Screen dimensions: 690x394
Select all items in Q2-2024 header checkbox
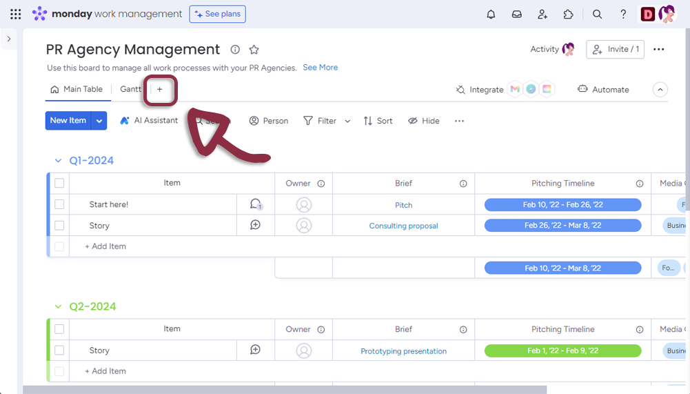(x=59, y=329)
